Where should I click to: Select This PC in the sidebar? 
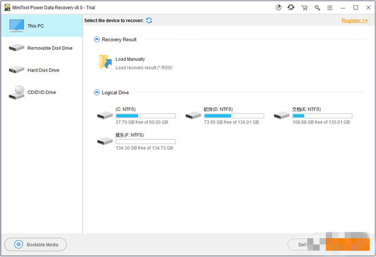coord(42,26)
